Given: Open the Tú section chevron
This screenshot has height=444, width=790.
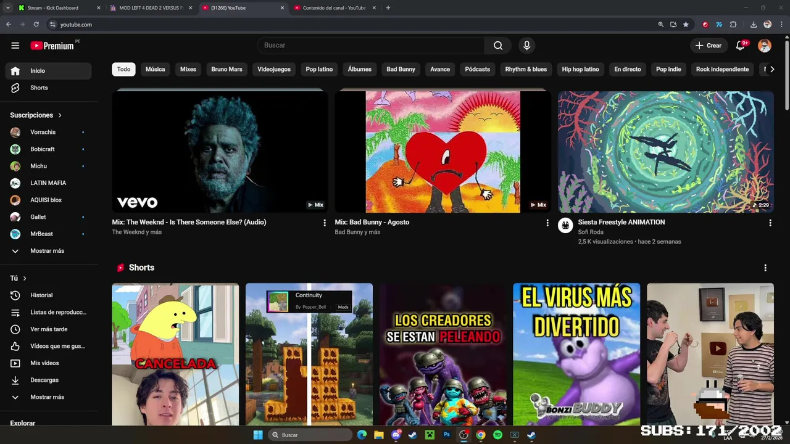Looking at the screenshot, I should pos(25,279).
